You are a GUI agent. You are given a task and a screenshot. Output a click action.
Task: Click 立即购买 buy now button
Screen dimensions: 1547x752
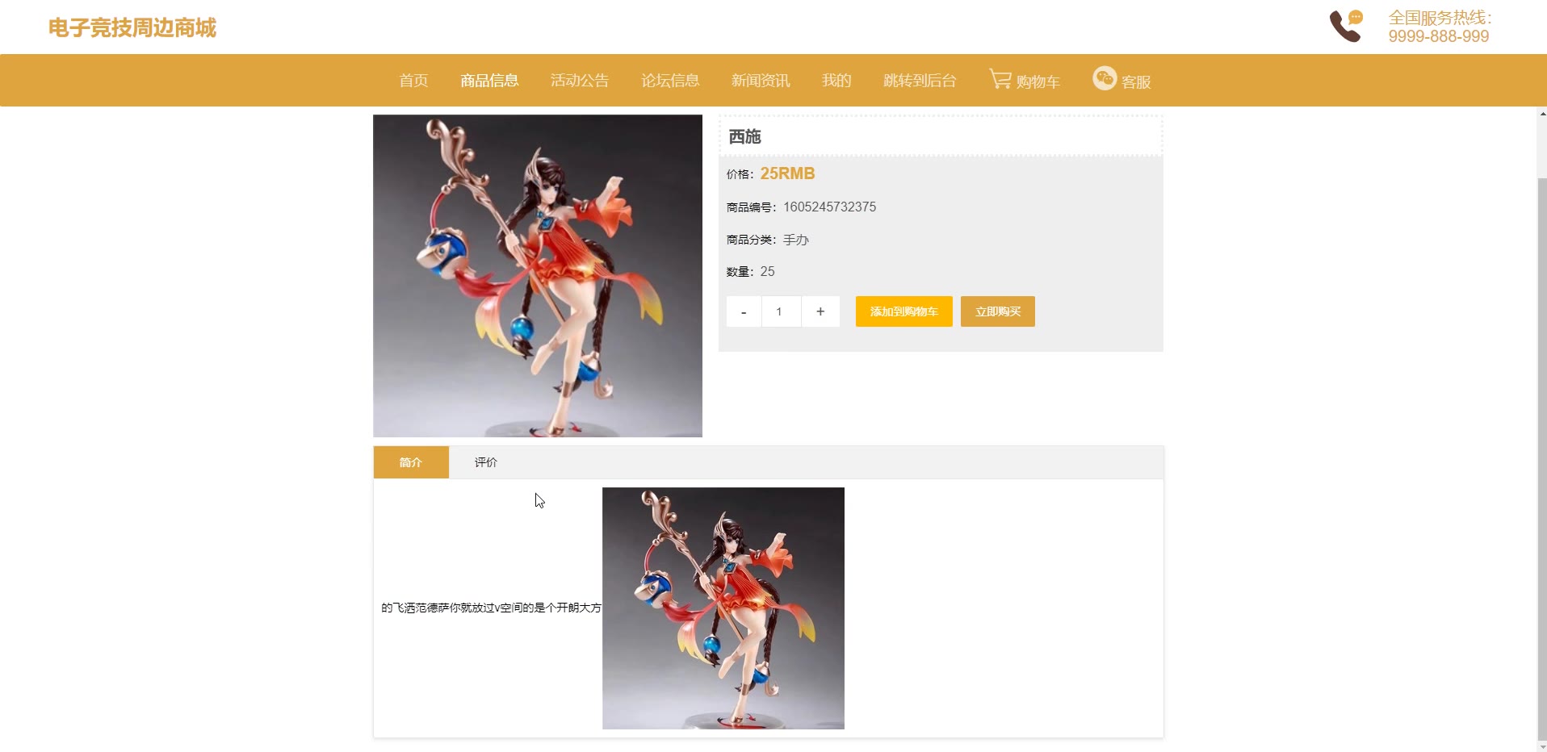point(998,311)
